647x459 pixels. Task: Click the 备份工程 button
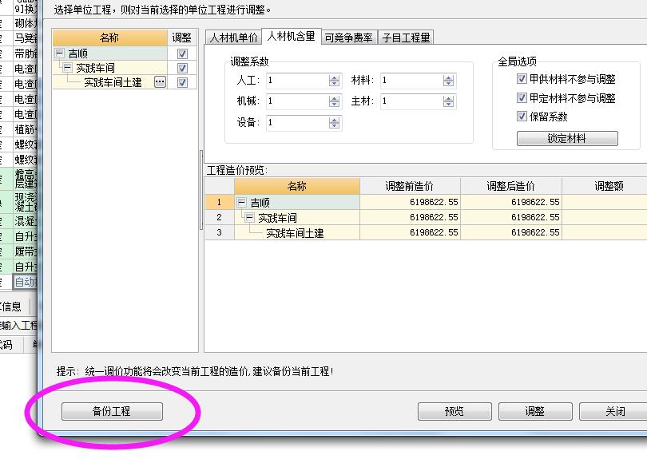[112, 411]
